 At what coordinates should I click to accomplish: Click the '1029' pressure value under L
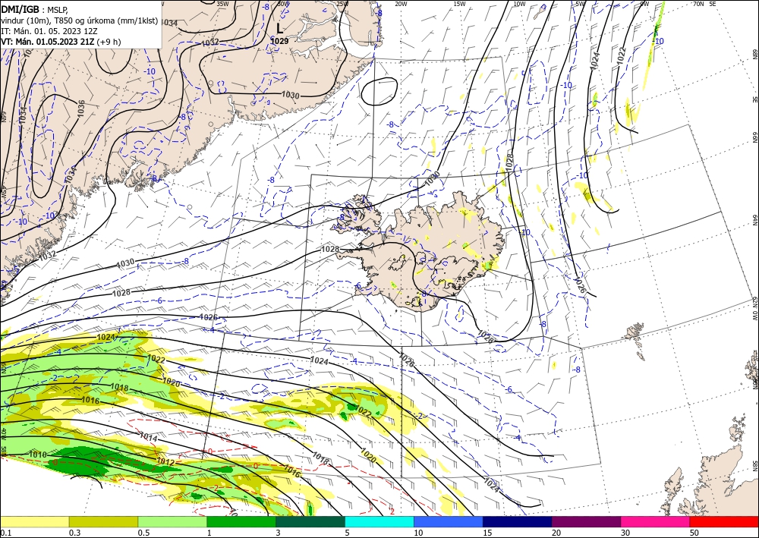(279, 41)
